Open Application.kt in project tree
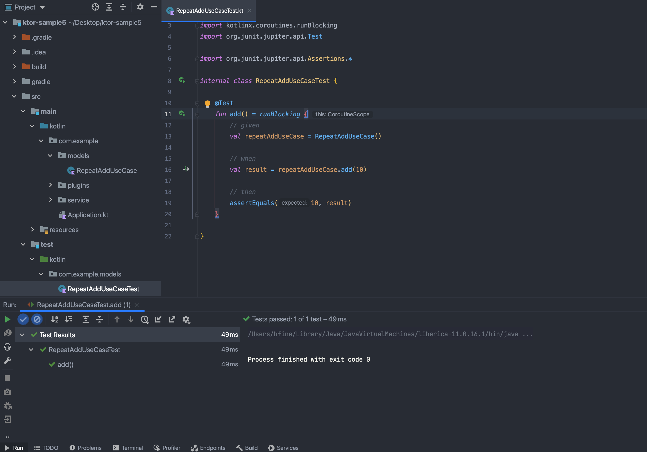Screen dimensions: 647x452 pyautogui.click(x=88, y=215)
